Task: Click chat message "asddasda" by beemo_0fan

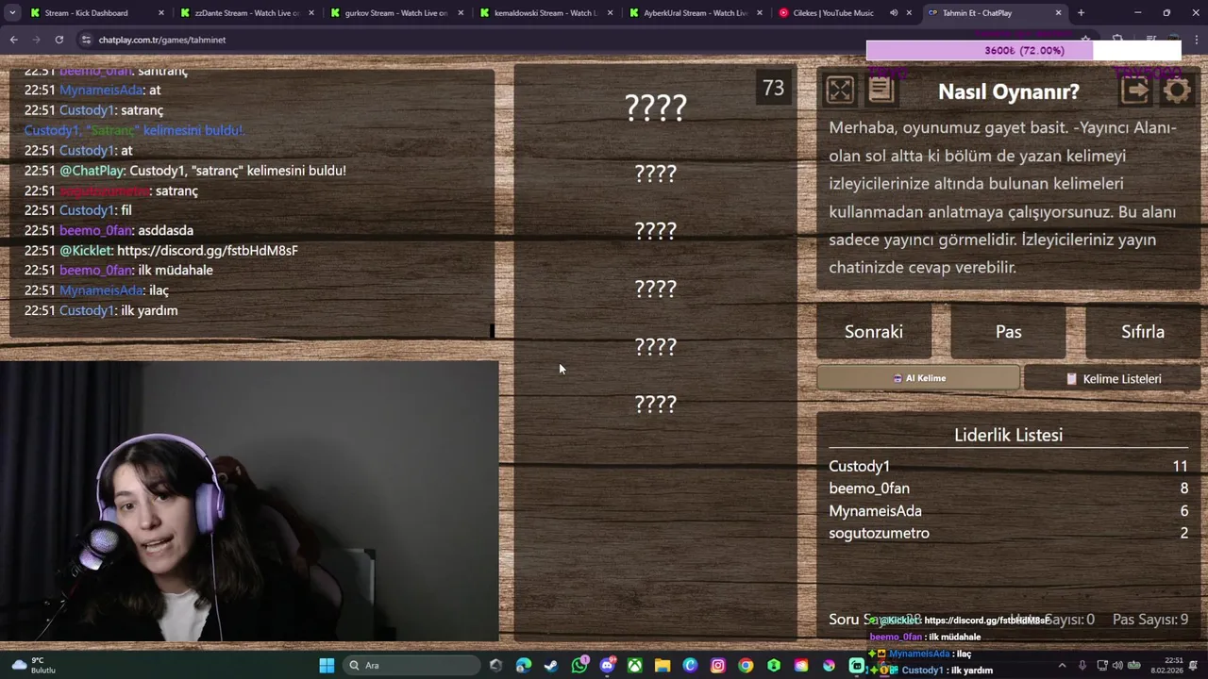Action: pos(165,230)
